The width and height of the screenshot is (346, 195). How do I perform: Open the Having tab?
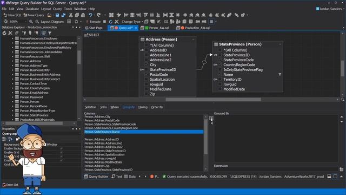coord(143,107)
